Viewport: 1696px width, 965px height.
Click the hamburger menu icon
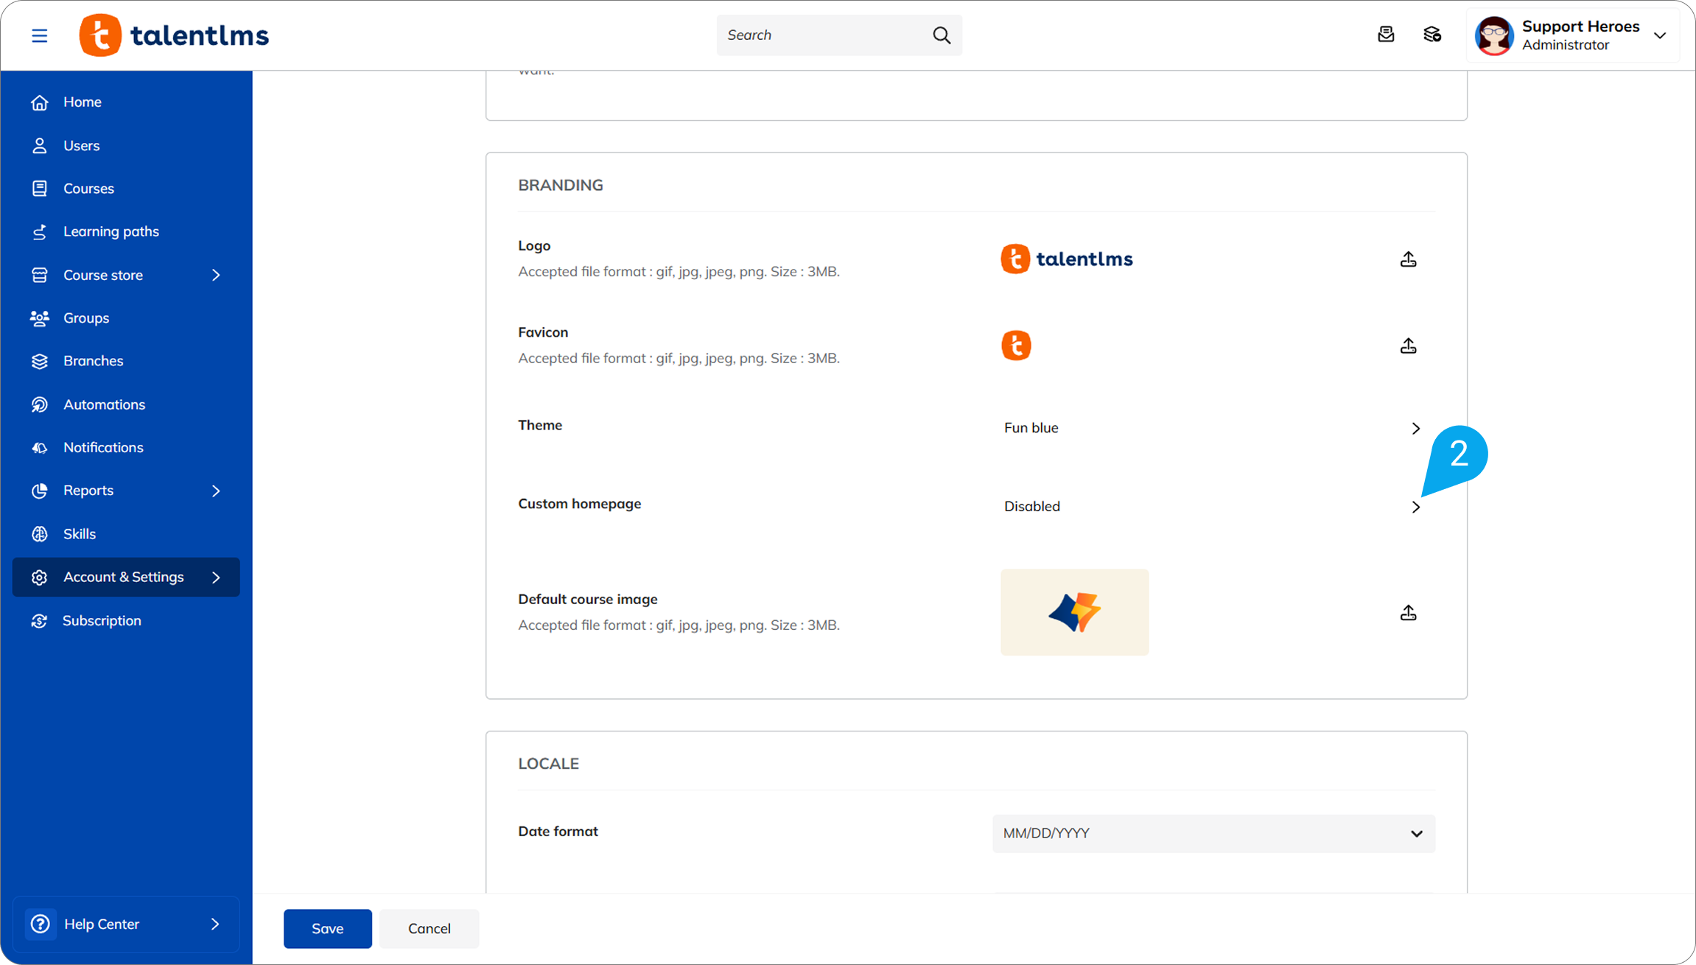[39, 35]
